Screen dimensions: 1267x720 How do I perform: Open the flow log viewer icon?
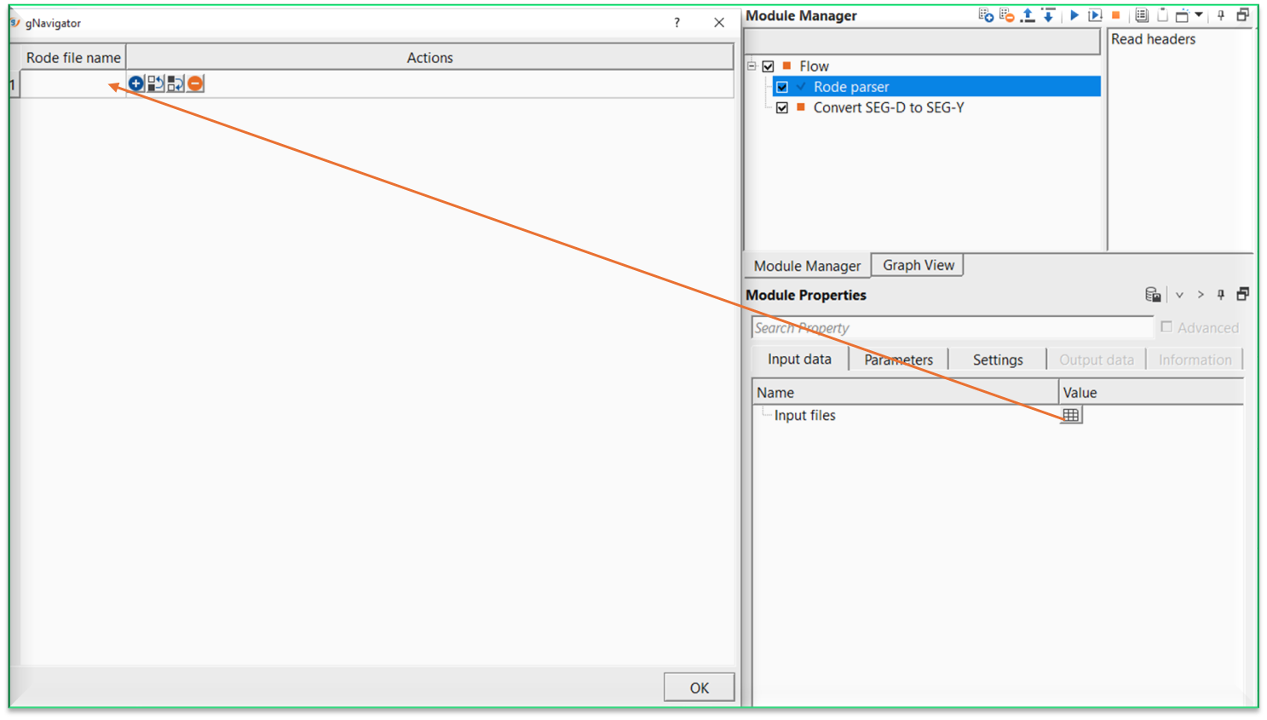coord(1142,14)
